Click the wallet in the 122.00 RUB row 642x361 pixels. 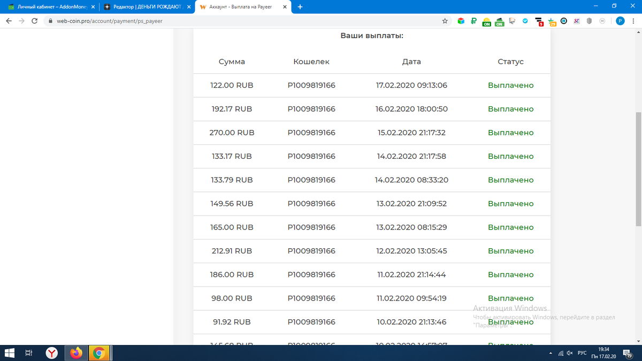pyautogui.click(x=311, y=85)
